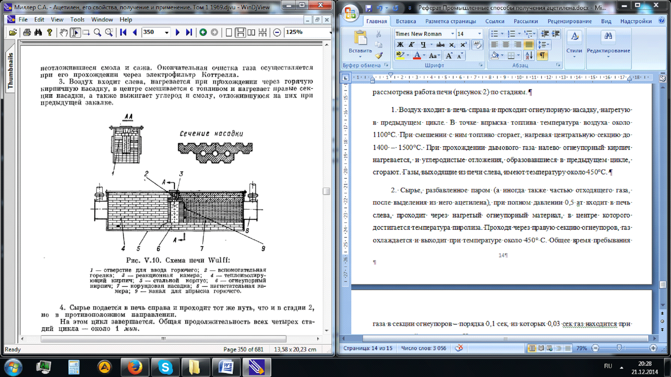Switch to the Вставка ribbon tab
This screenshot has height=377, width=671.
(405, 21)
